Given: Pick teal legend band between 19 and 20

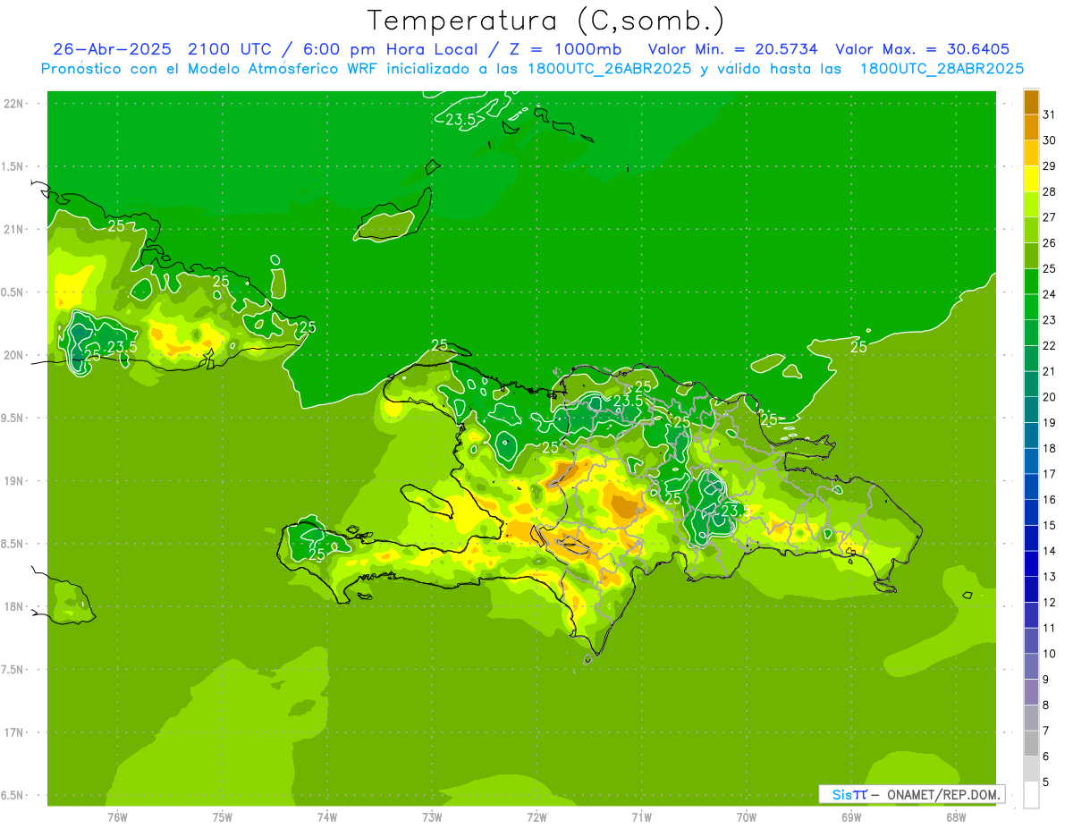Looking at the screenshot, I should click(x=1031, y=410).
